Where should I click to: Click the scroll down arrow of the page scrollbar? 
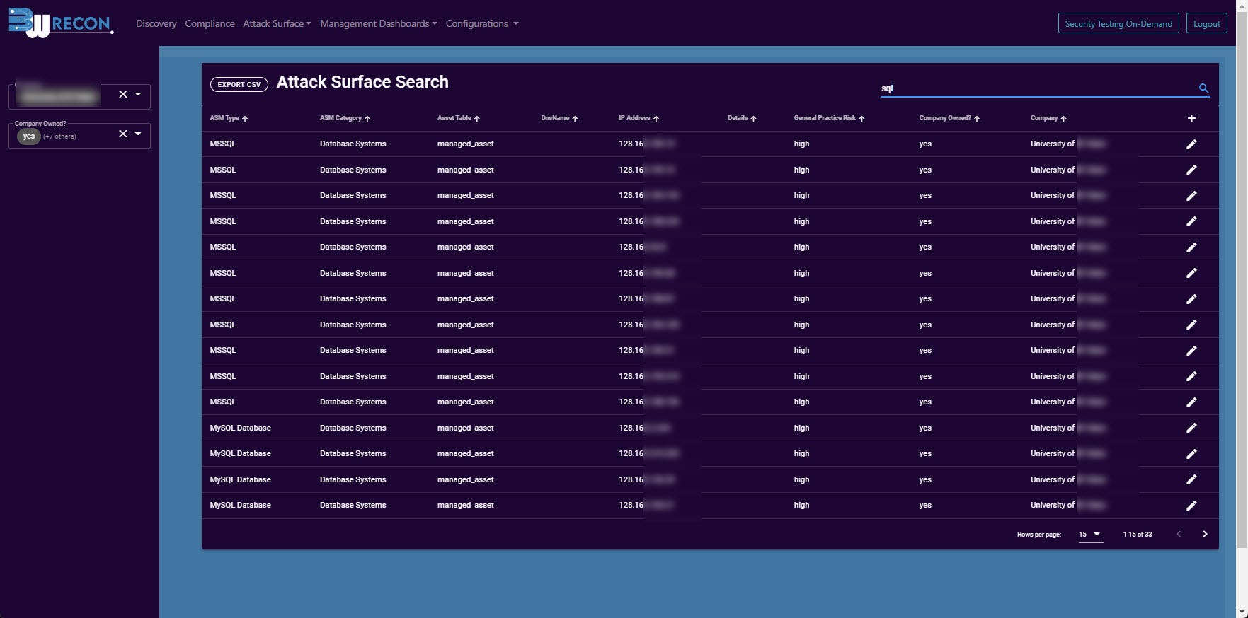pos(1242,612)
